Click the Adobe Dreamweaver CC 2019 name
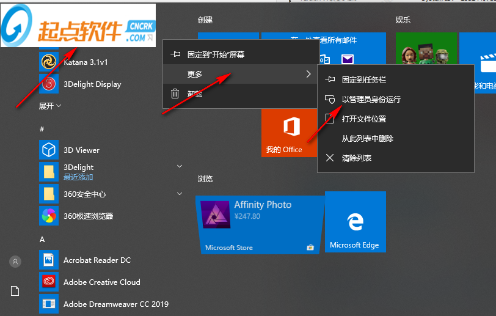 [x=116, y=304]
